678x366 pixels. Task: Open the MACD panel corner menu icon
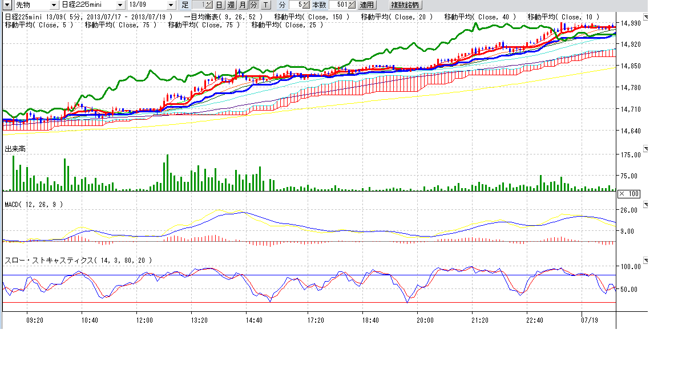[645, 204]
